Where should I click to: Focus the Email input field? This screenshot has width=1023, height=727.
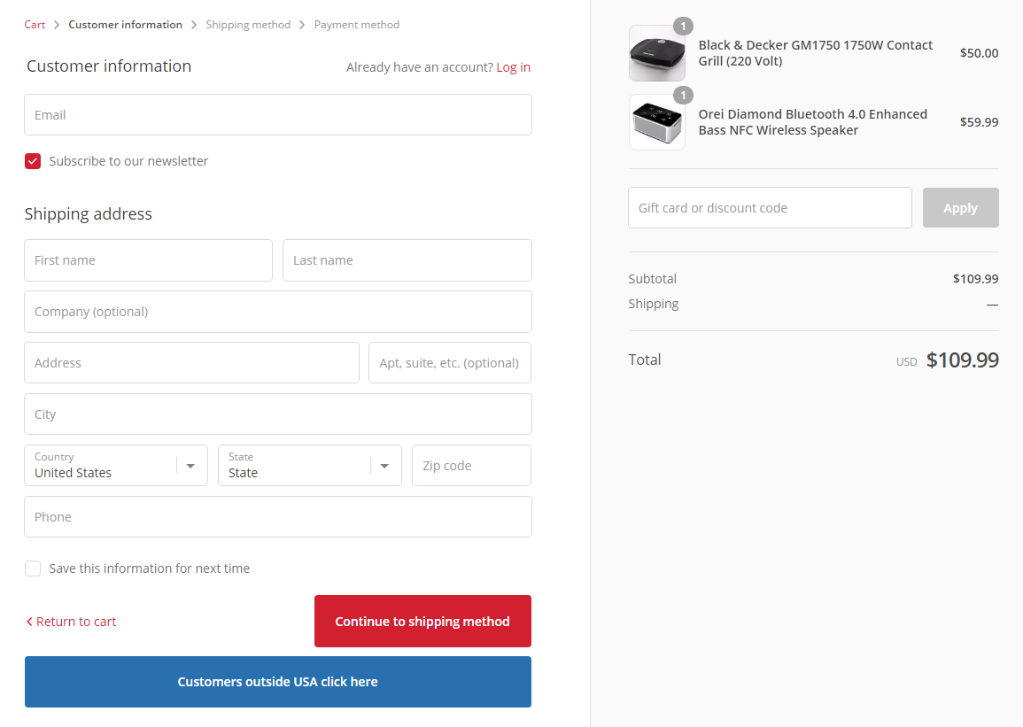click(x=277, y=115)
